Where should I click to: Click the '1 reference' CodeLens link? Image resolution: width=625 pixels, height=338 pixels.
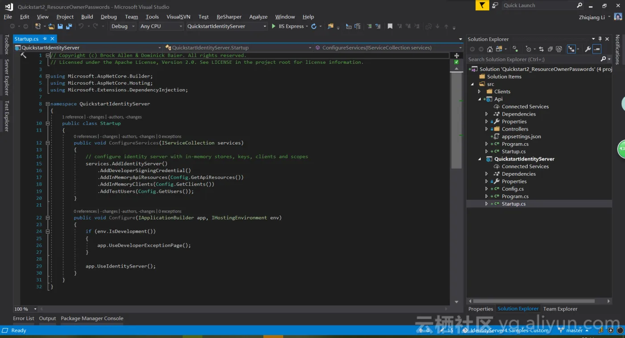73,117
